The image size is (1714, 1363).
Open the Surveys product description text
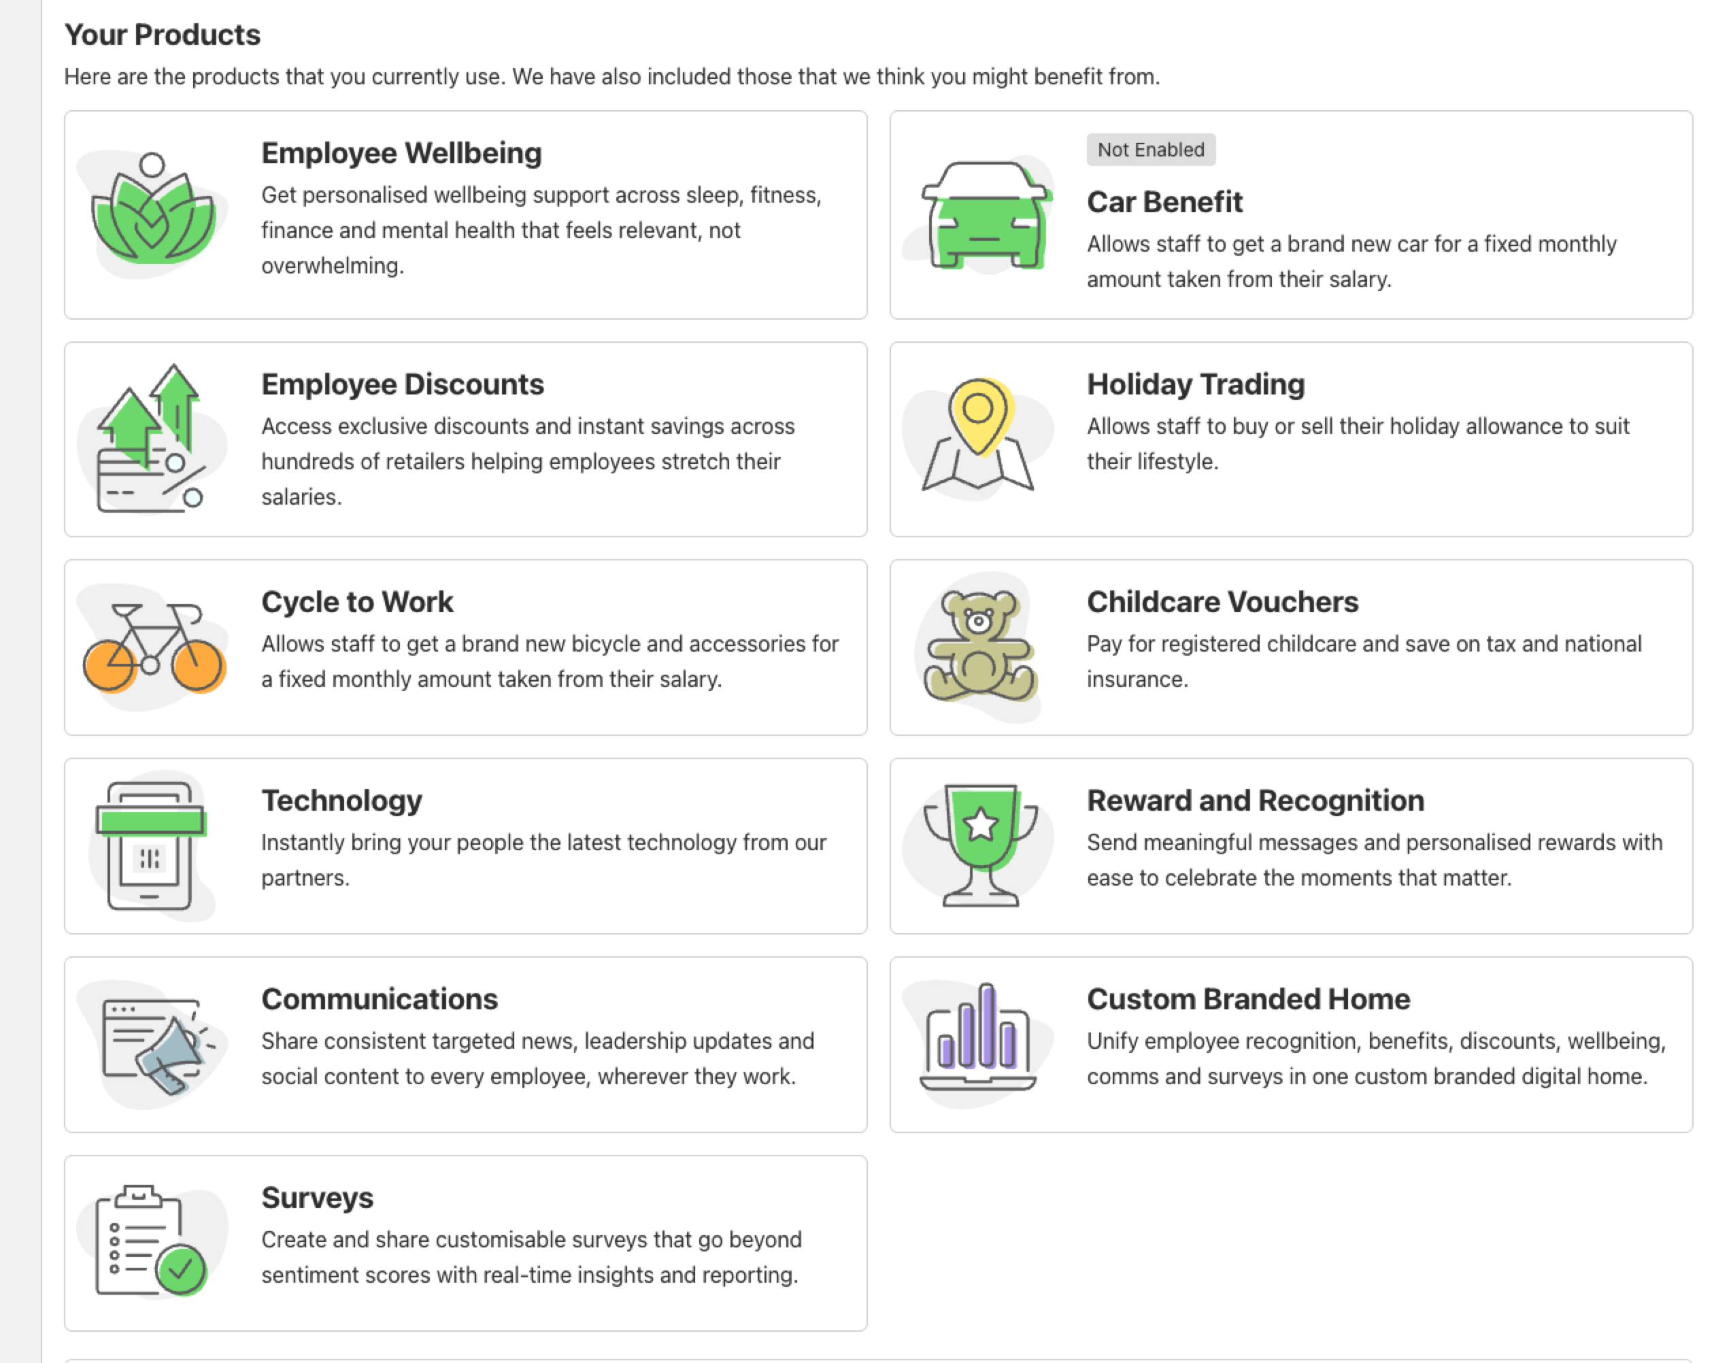532,1256
